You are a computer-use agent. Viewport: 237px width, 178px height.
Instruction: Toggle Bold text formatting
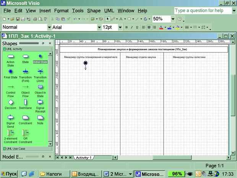[x=127, y=27]
